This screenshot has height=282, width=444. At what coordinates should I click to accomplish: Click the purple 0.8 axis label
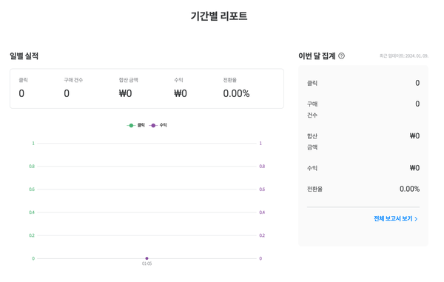click(x=262, y=167)
